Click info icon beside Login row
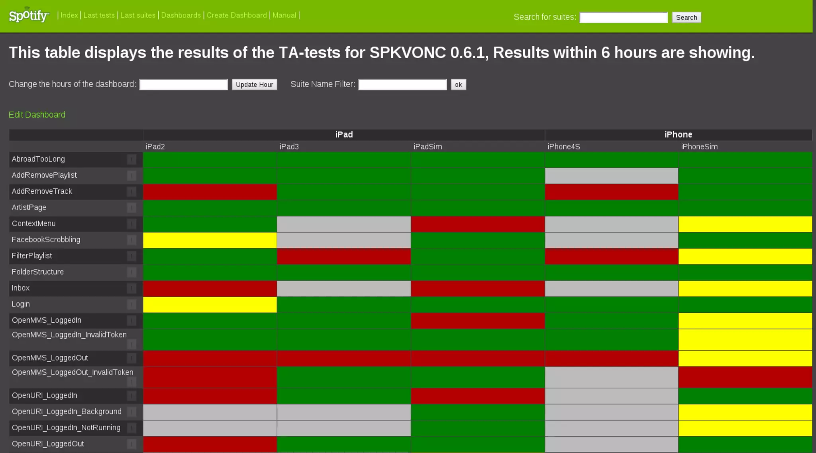The image size is (816, 453). tap(131, 304)
